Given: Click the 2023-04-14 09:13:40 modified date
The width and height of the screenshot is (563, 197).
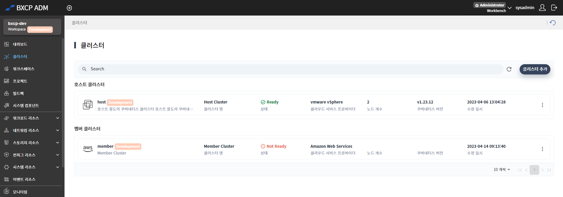Looking at the screenshot, I should coord(486,146).
